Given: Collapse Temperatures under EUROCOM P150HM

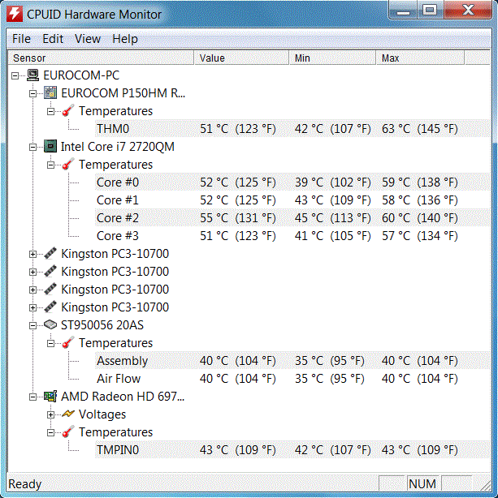Looking at the screenshot, I should [x=50, y=111].
